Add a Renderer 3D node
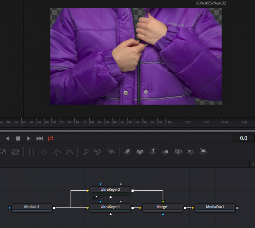This screenshot has height=228, width=255. coord(204,152)
